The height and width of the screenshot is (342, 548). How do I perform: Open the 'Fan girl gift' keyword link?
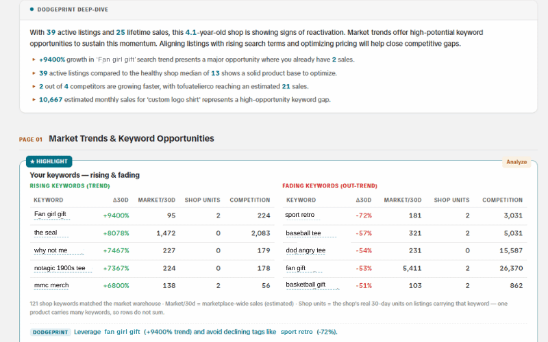pos(50,214)
